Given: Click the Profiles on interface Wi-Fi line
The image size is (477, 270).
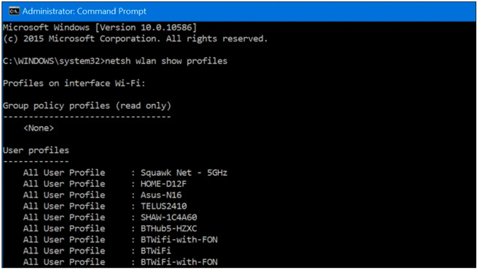Looking at the screenshot, I should [74, 83].
